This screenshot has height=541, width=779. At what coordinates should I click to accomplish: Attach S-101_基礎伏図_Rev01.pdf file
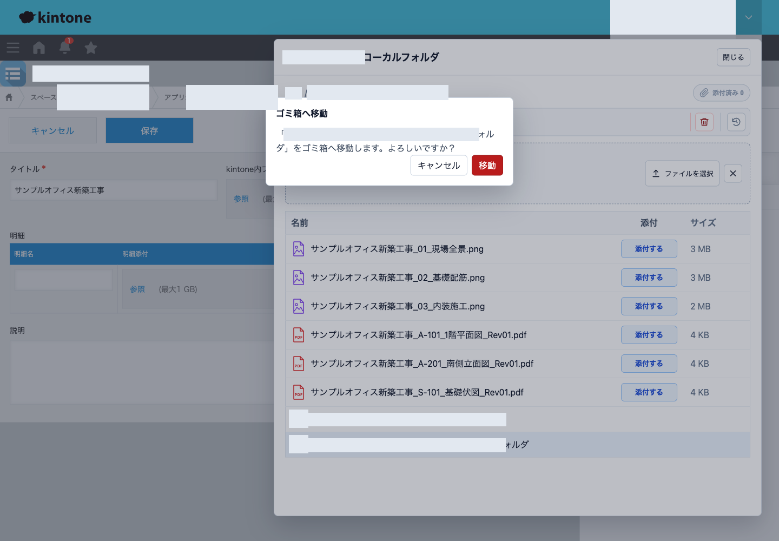(x=649, y=392)
